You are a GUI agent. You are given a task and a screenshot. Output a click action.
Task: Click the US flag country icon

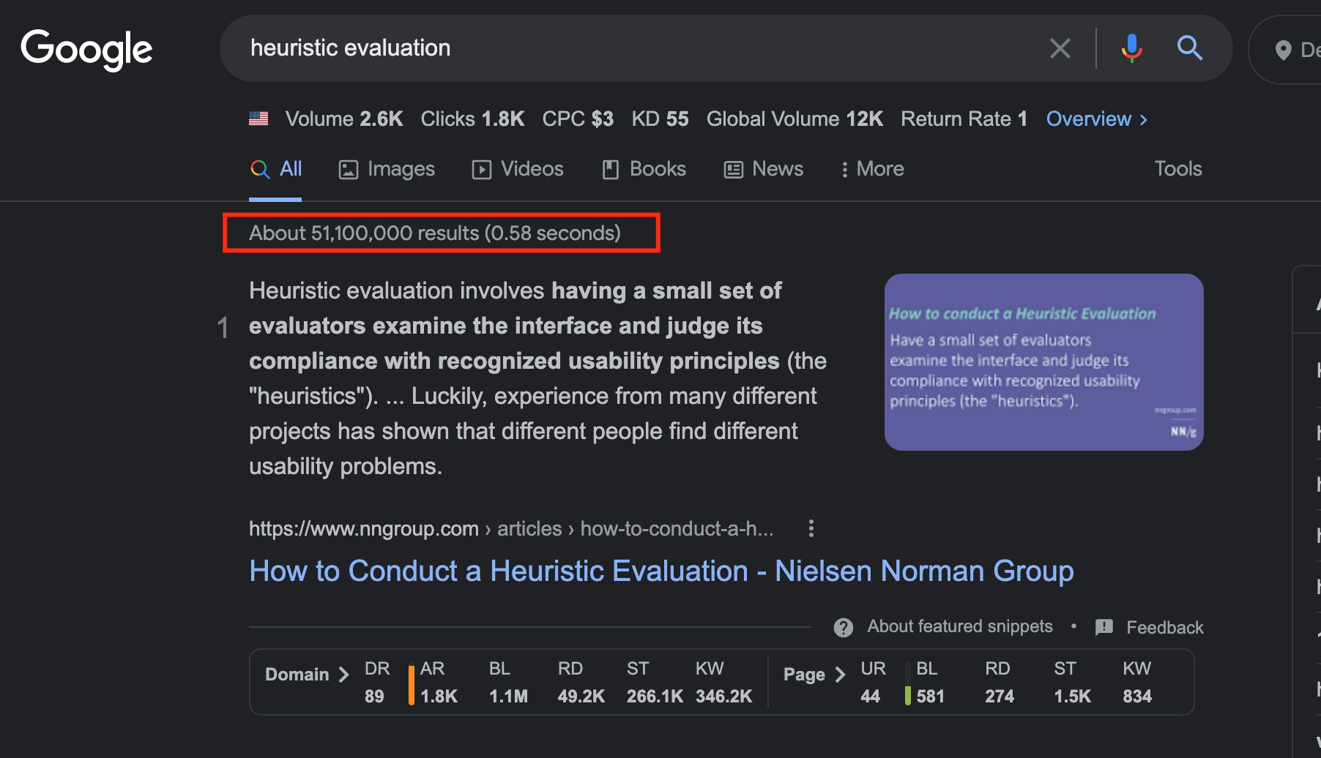click(x=258, y=119)
